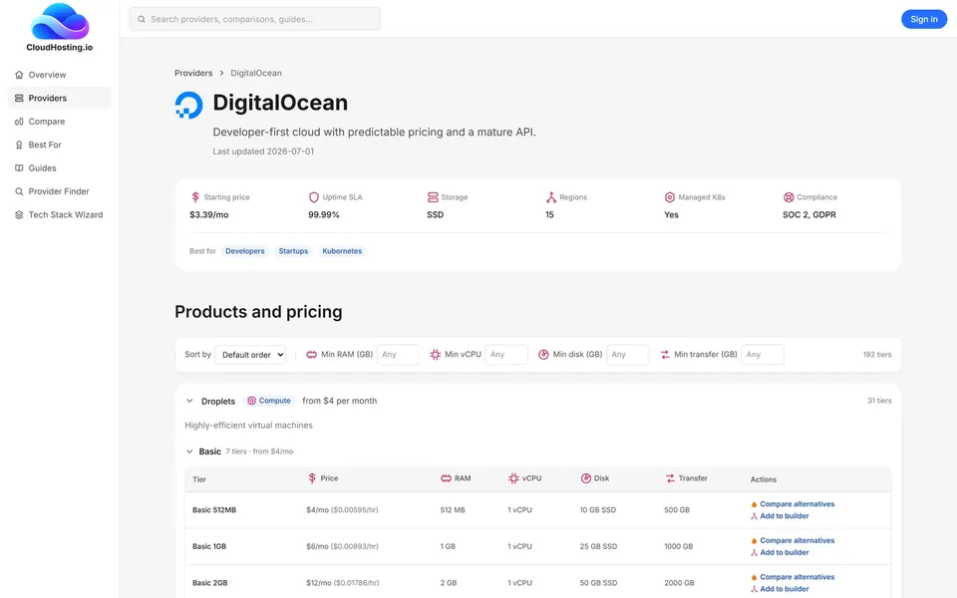Viewport: 957px width, 598px height.
Task: Click the Min RAM (GB) input
Action: 398,355
